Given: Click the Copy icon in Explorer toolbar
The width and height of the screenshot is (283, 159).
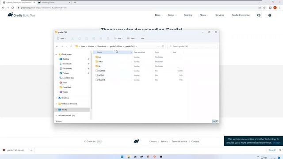Looking at the screenshot, I should pyautogui.click(x=80, y=38).
